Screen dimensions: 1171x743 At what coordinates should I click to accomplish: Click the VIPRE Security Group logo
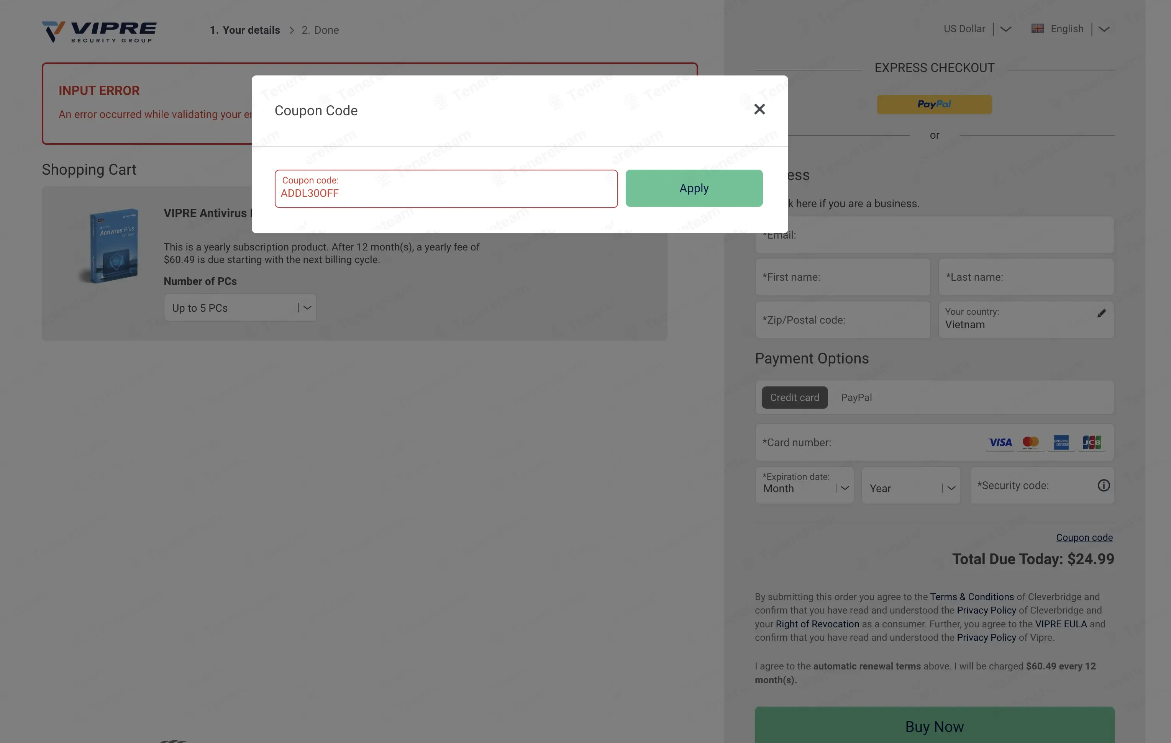click(x=99, y=32)
